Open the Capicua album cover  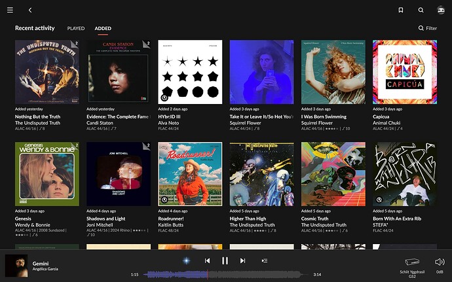[x=405, y=72]
